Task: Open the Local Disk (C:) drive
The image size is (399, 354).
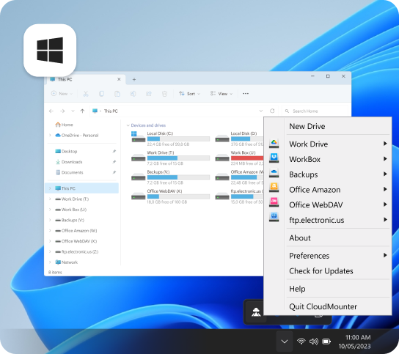Action: (x=170, y=139)
